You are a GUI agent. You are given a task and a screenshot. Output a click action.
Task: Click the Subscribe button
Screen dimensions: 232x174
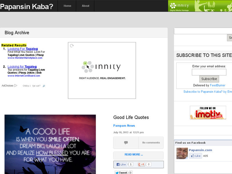click(209, 79)
